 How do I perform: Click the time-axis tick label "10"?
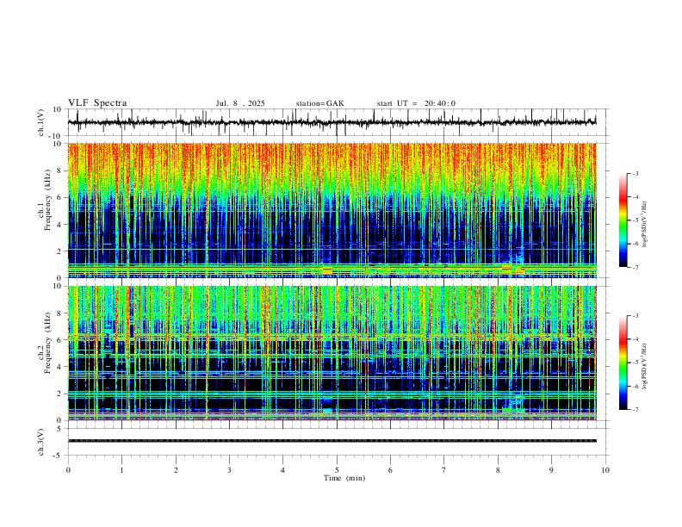pos(605,470)
